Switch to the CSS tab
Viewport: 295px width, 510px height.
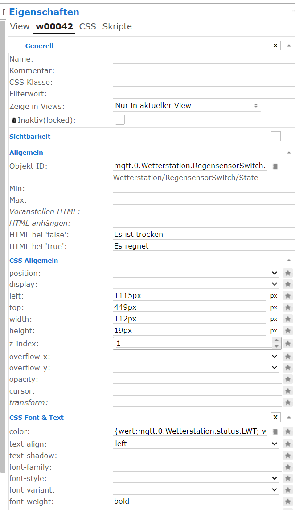[x=87, y=26]
